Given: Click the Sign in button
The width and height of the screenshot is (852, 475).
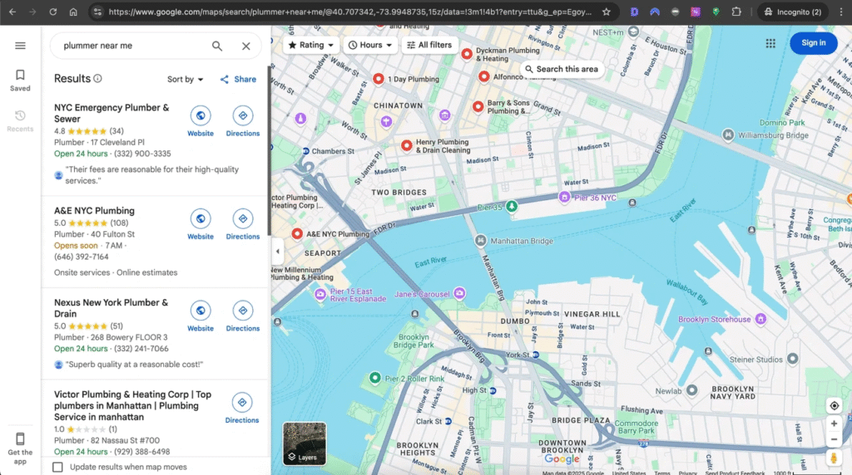Looking at the screenshot, I should 813,43.
